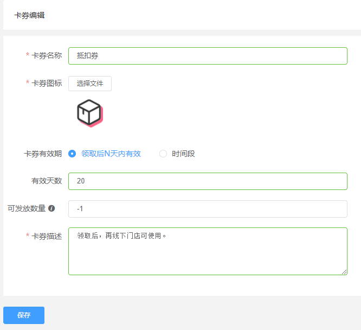Select the 领取后N天内有效 radio button
Image resolution: width=361 pixels, height=330 pixels.
(x=72, y=154)
